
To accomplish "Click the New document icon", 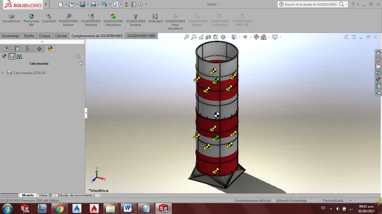I will [61, 4].
